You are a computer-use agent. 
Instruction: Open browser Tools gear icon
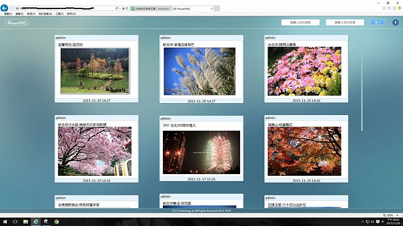click(x=395, y=8)
